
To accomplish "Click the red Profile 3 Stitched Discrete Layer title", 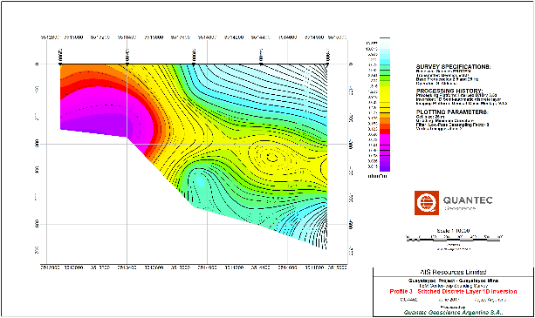I will pyautogui.click(x=453, y=292).
